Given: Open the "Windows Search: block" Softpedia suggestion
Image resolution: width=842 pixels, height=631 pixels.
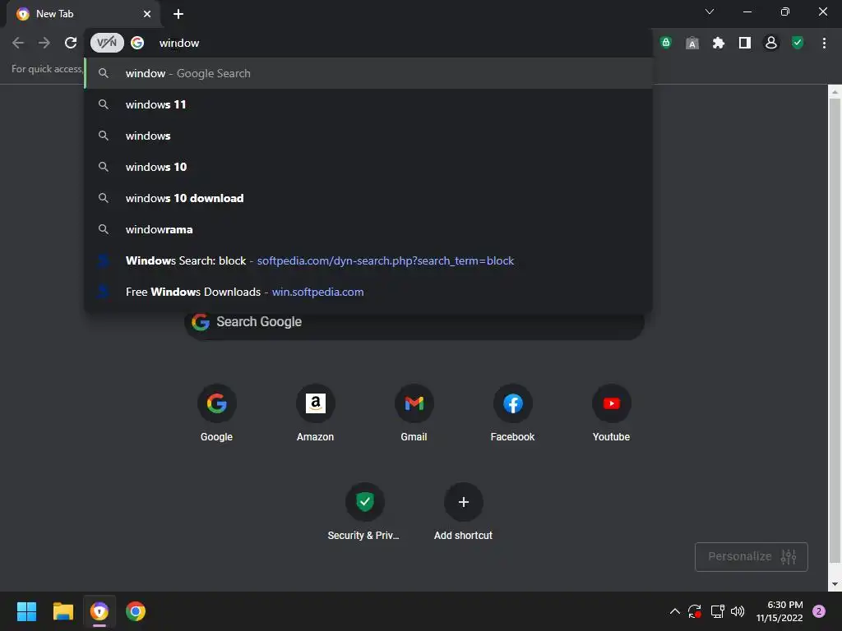Looking at the screenshot, I should point(368,260).
